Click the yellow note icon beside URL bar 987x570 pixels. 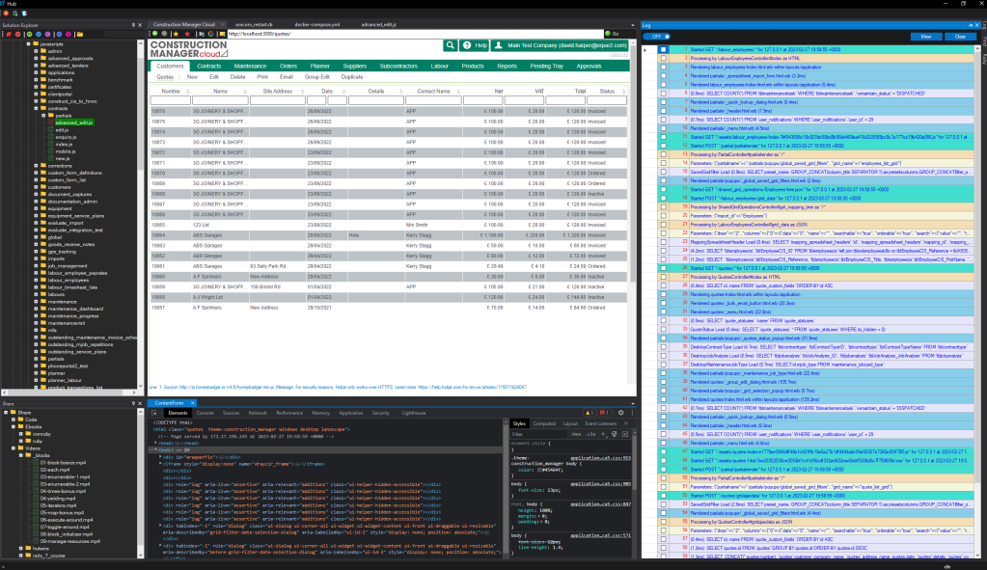pyautogui.click(x=222, y=34)
